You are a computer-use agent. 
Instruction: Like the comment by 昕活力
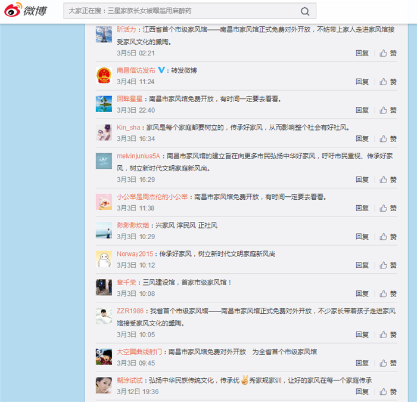(388, 53)
